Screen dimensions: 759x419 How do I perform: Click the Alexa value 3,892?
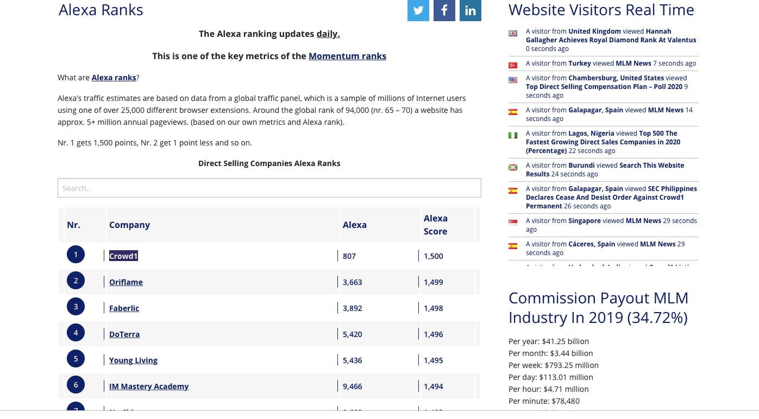353,308
